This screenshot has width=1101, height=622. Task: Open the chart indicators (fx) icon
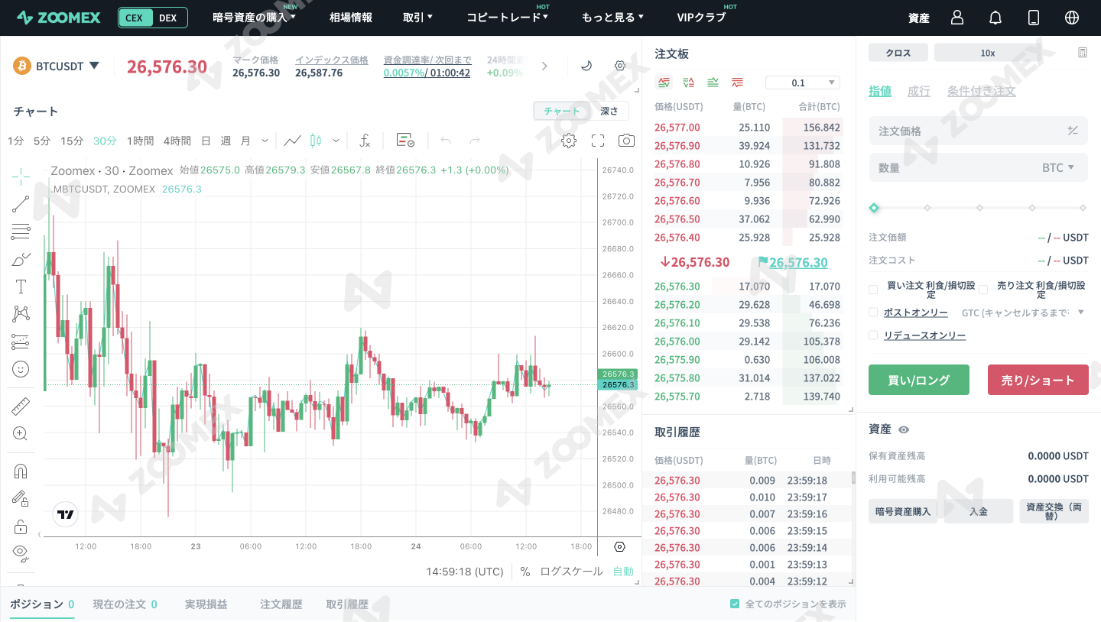(365, 141)
